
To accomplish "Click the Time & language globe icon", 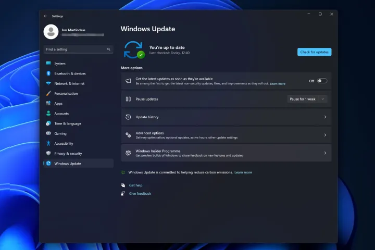I will pyautogui.click(x=48, y=123).
